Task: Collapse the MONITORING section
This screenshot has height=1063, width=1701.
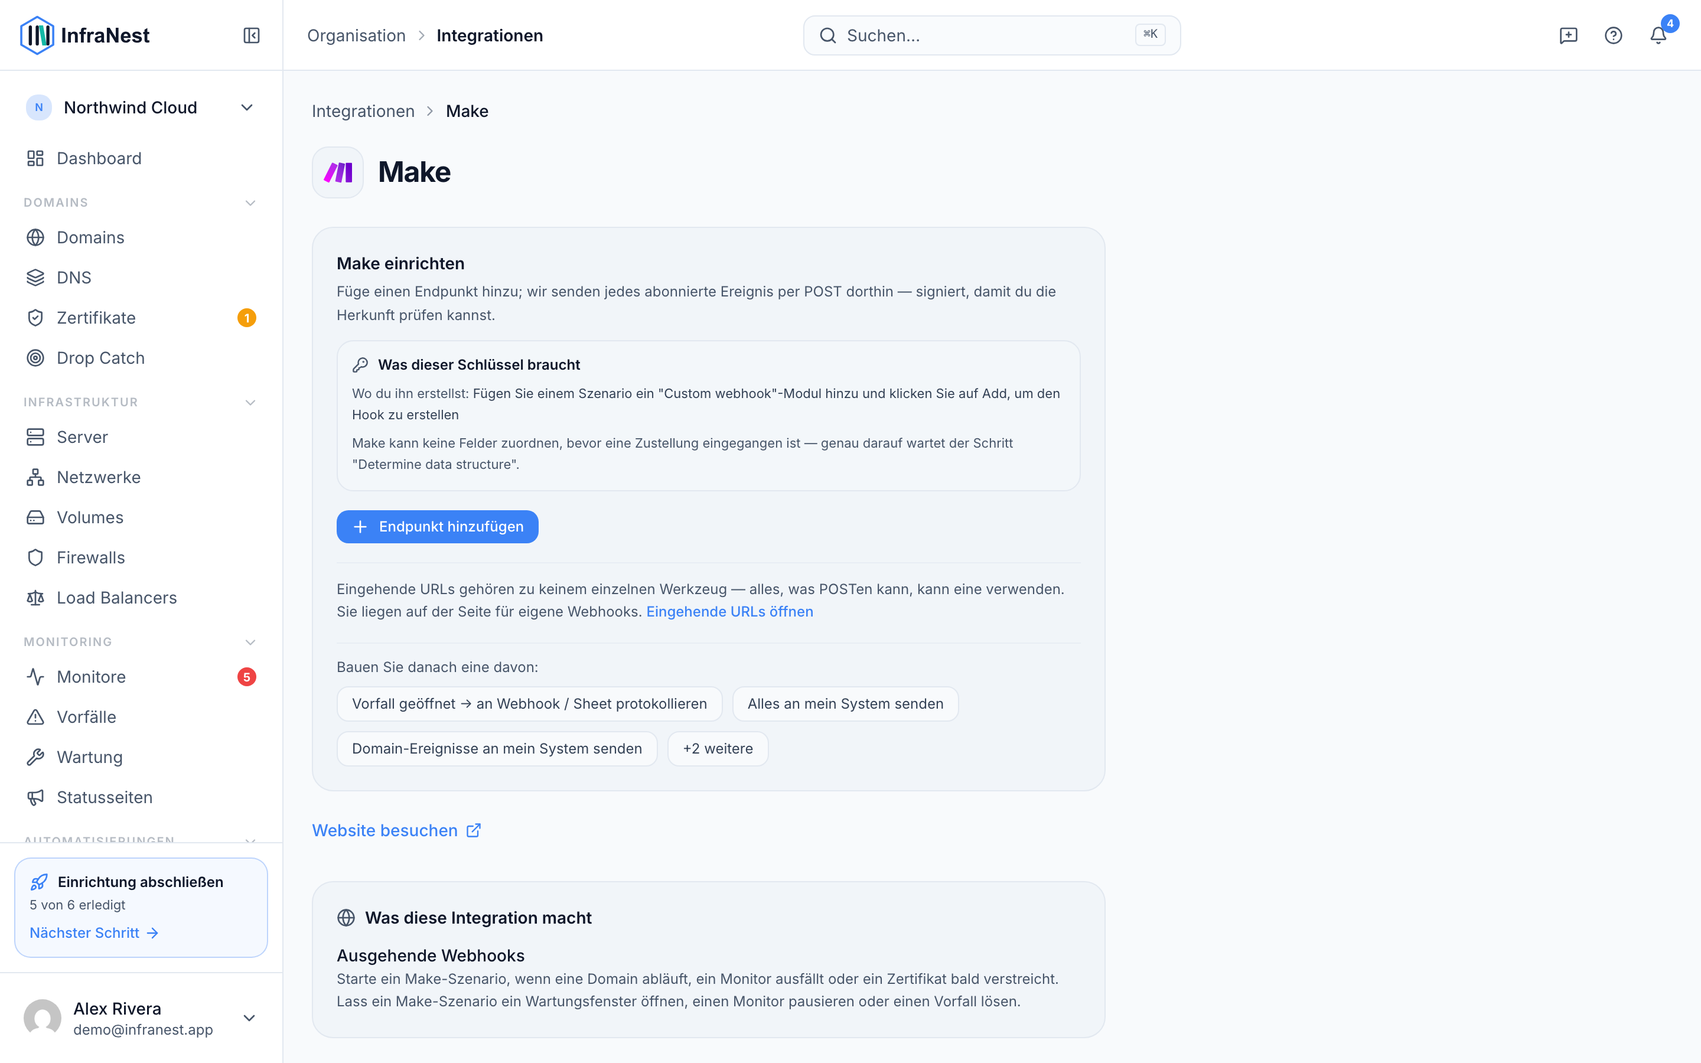Action: click(x=250, y=643)
